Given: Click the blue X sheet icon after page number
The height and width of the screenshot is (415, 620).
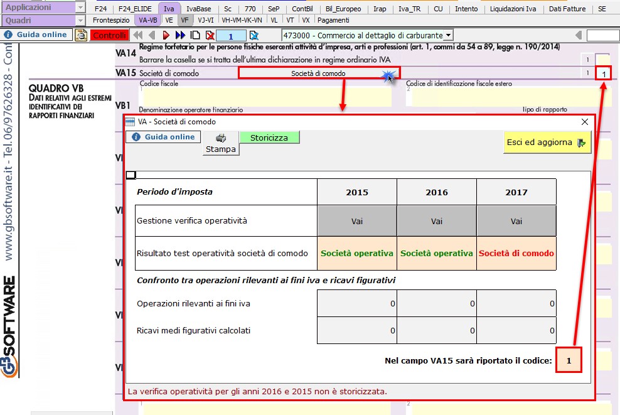Looking at the screenshot, I should tap(254, 35).
